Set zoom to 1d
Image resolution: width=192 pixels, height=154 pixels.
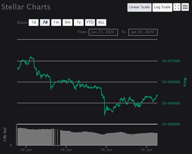click(x=34, y=23)
